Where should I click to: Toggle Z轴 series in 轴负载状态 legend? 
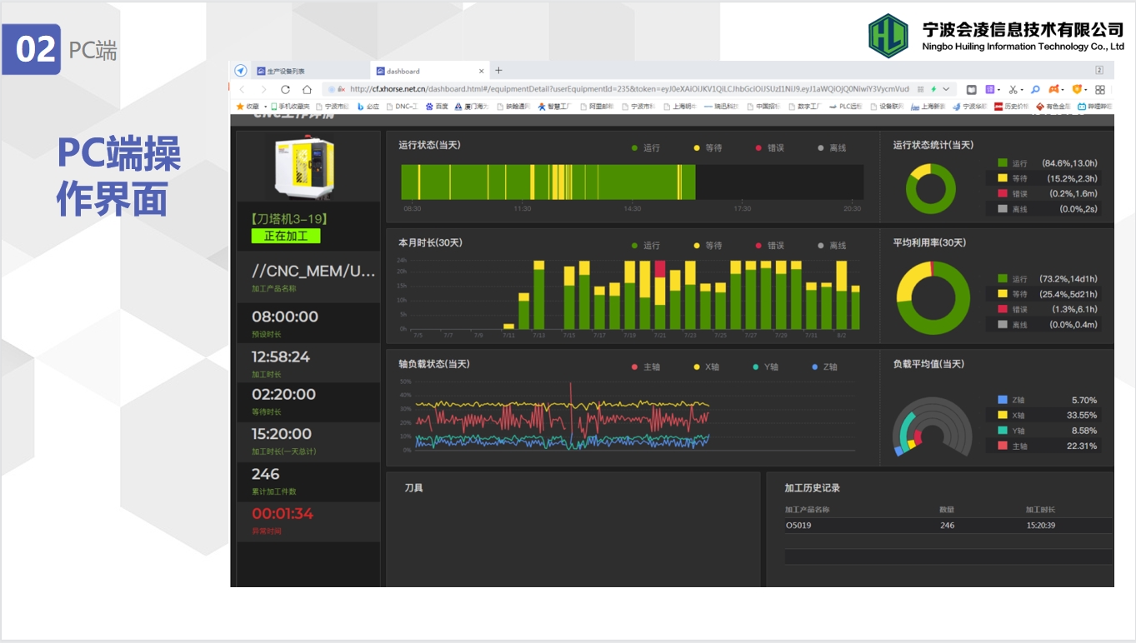tap(824, 366)
